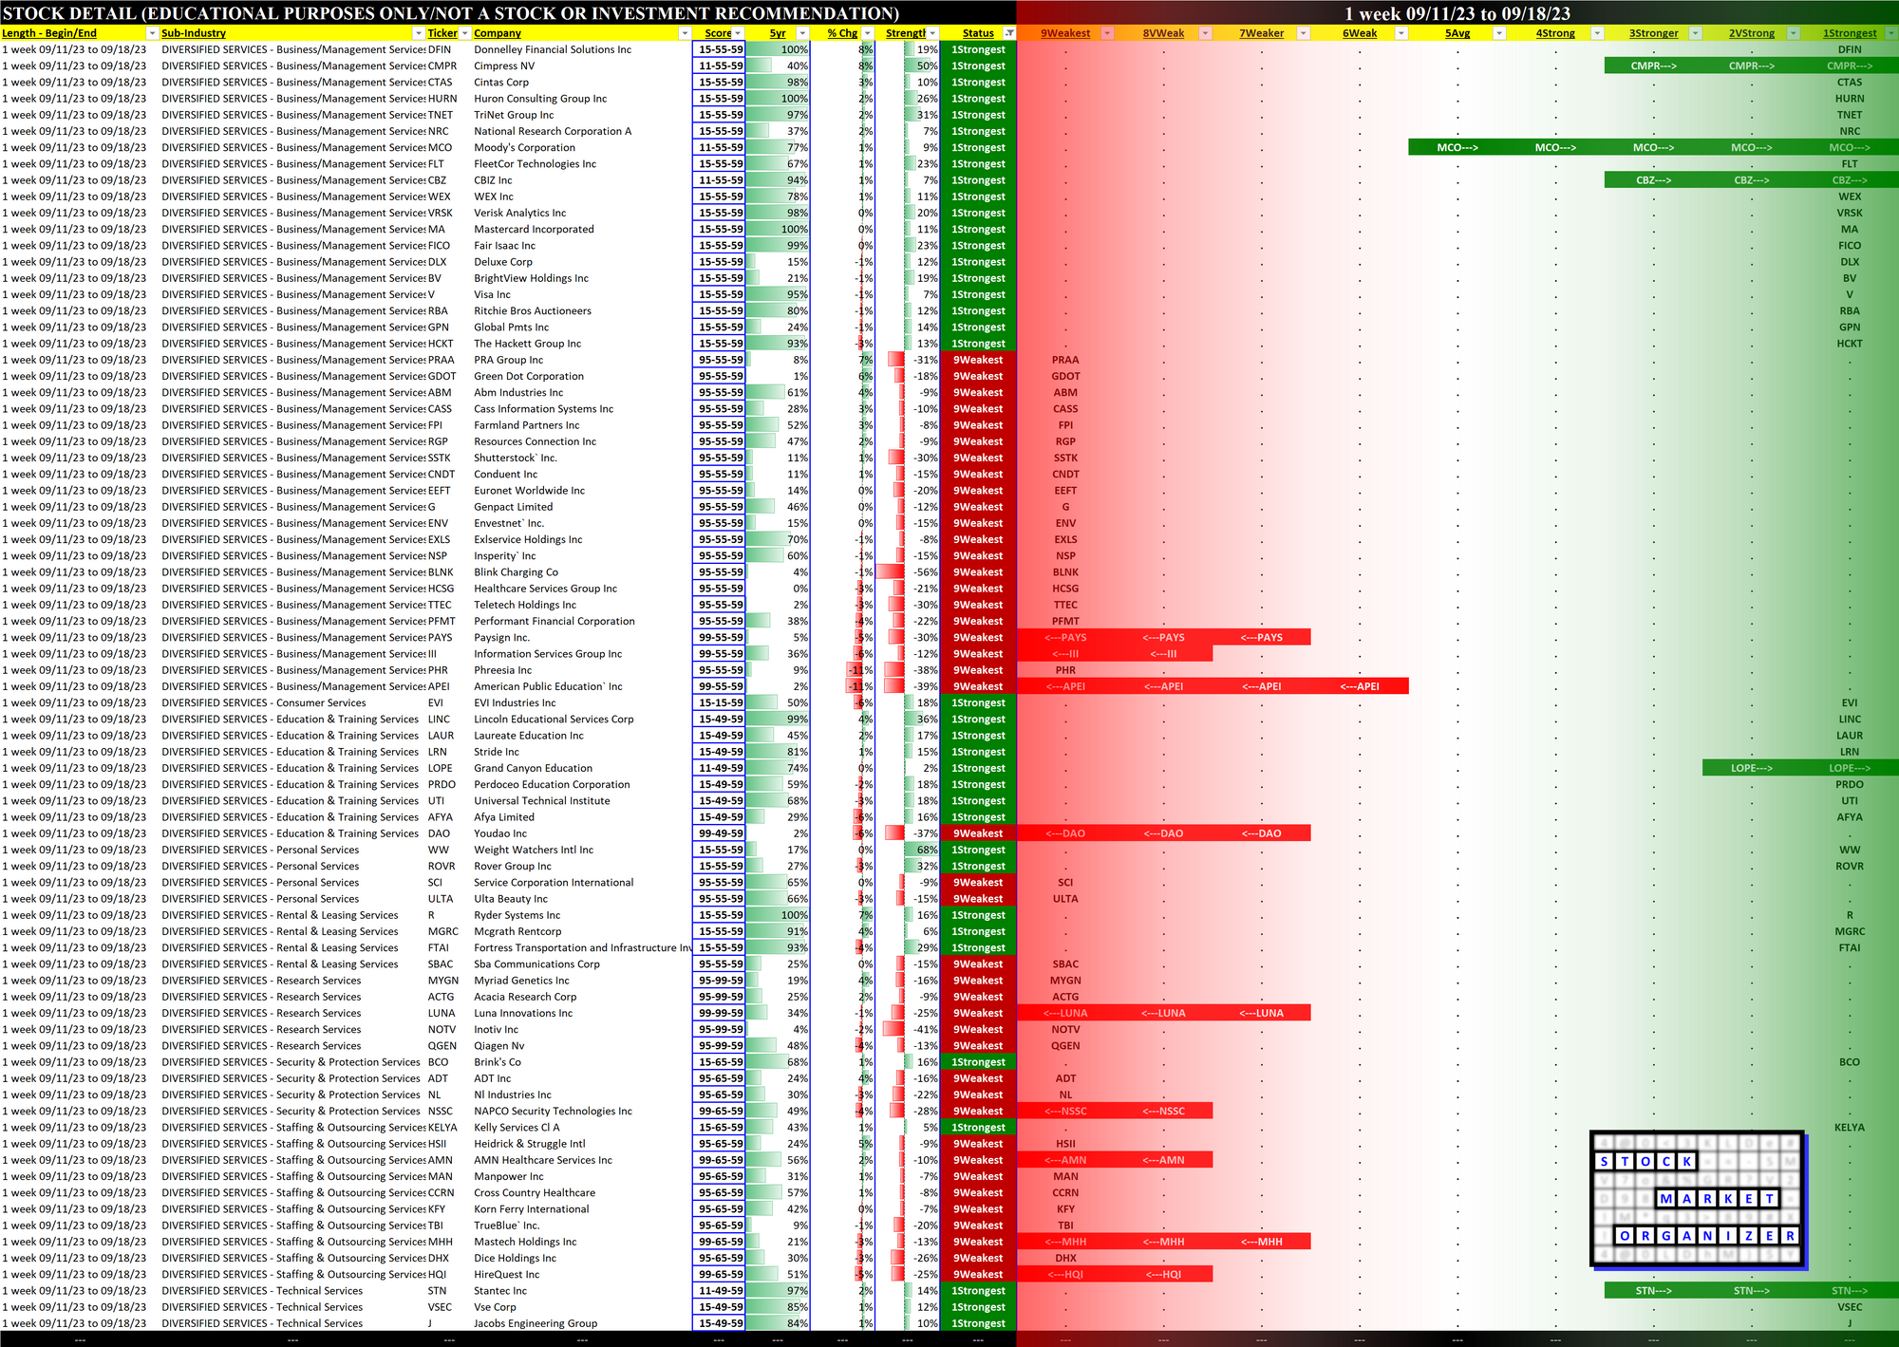
Task: Open the Ticker column filter arrow
Action: [x=464, y=33]
